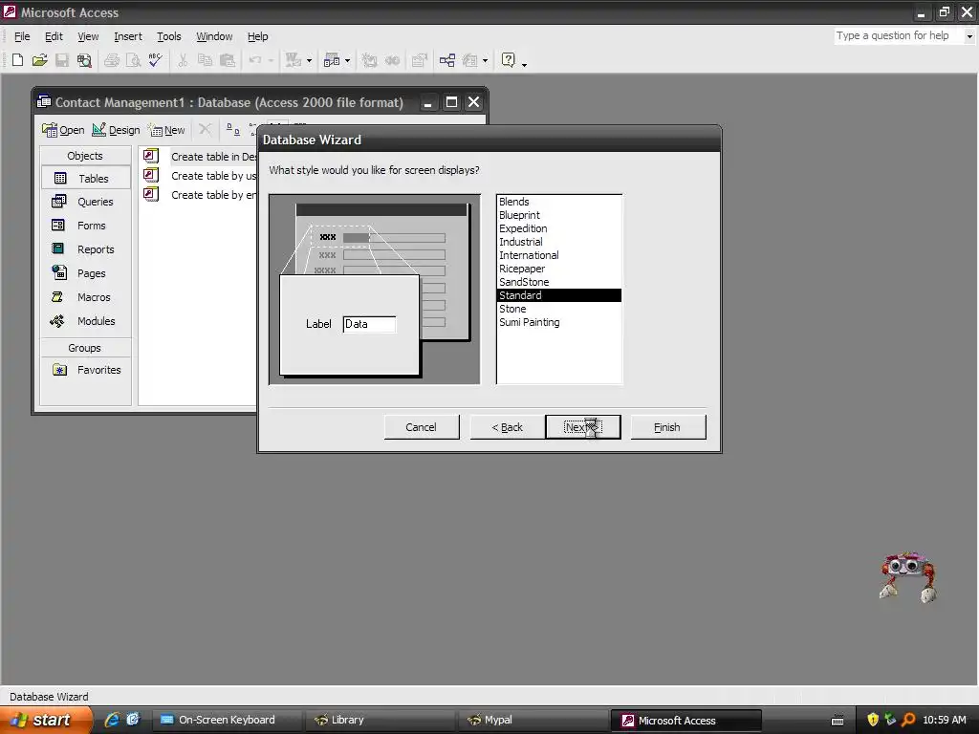
Task: Click the Cut scissors icon
Action: tap(183, 60)
